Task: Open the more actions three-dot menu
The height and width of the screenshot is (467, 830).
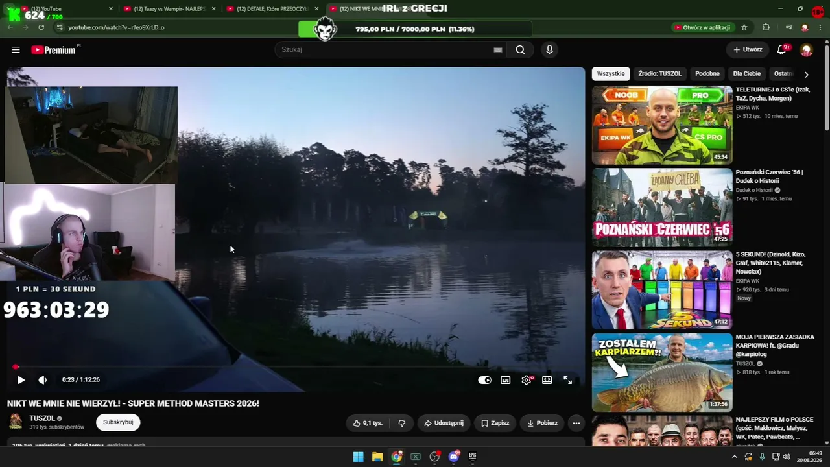Action: pyautogui.click(x=576, y=423)
